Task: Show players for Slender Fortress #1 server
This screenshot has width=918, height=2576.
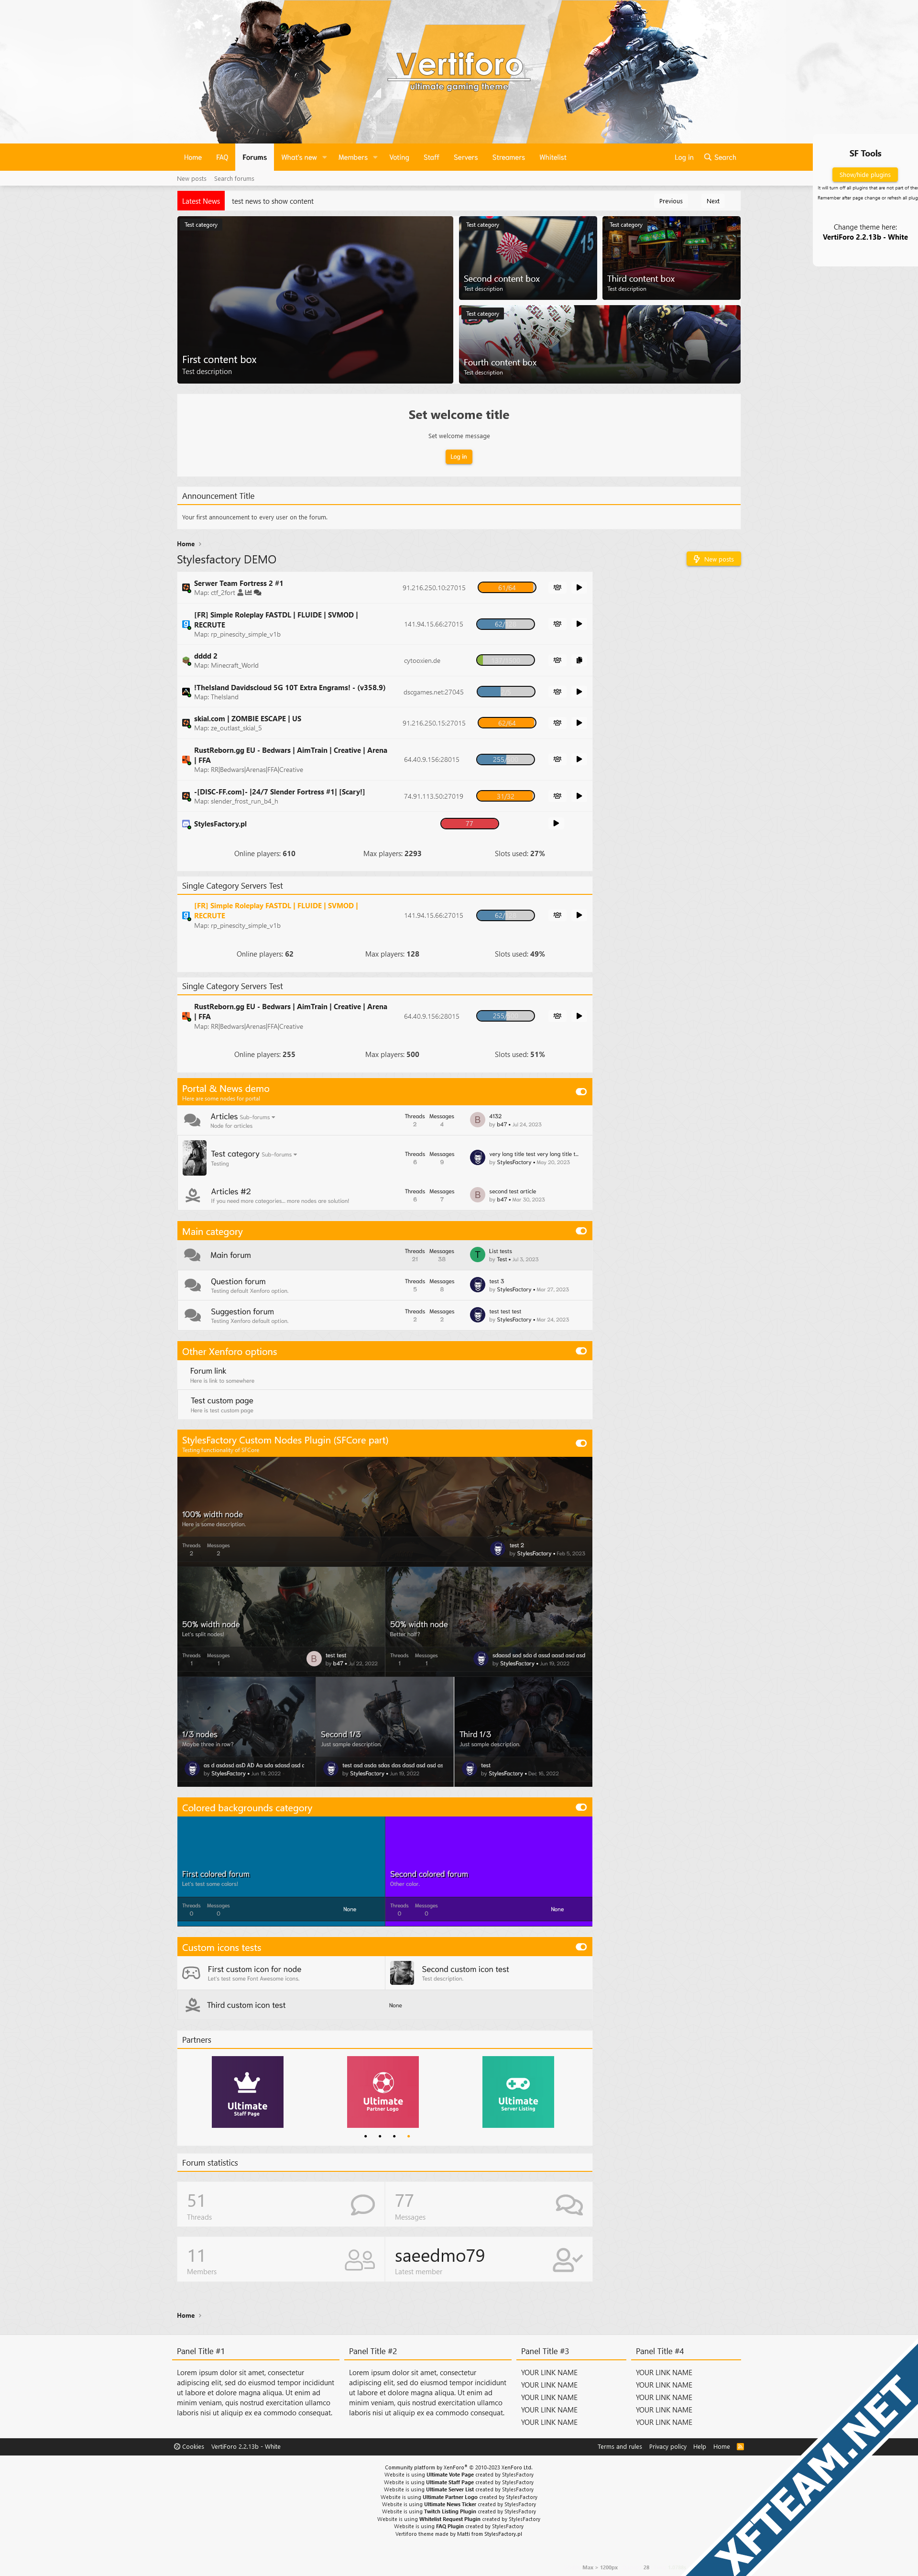Action: [557, 796]
